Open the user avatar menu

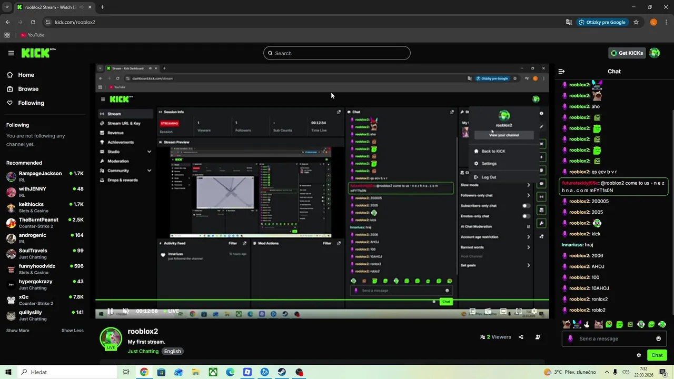tap(655, 53)
